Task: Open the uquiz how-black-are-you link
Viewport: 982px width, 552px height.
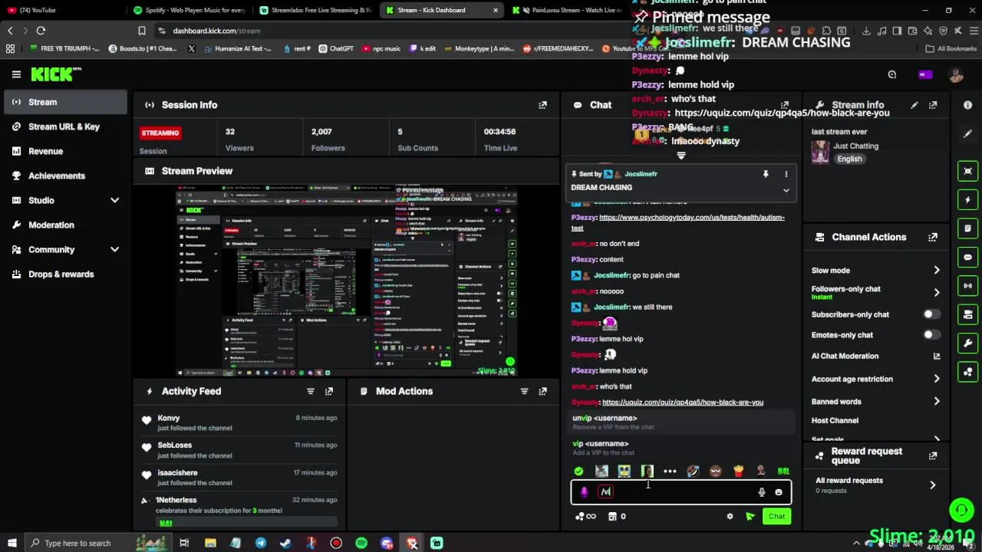Action: tap(683, 402)
